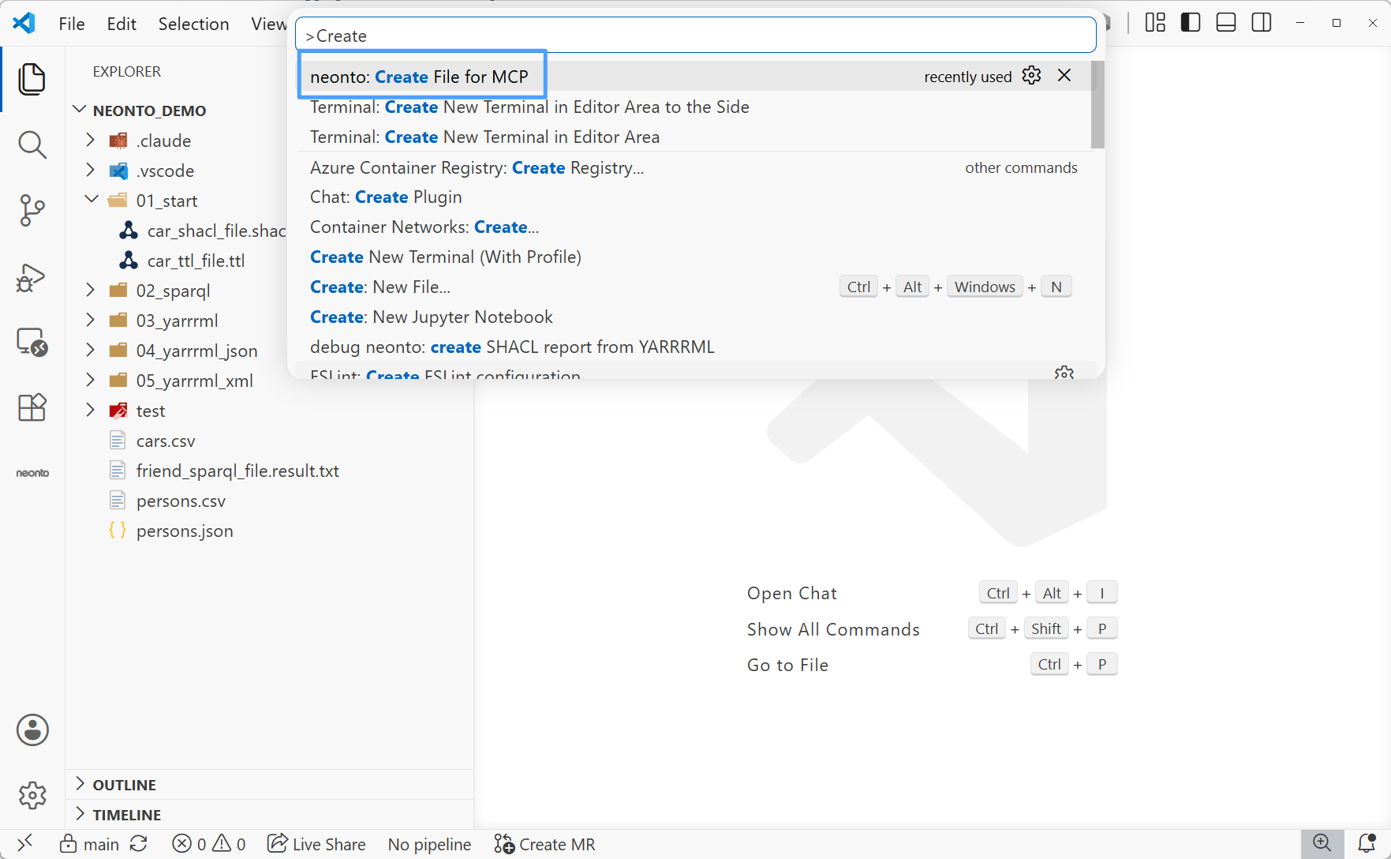The height and width of the screenshot is (859, 1391).
Task: Run neonto: Create File for MCP command
Action: coord(694,77)
